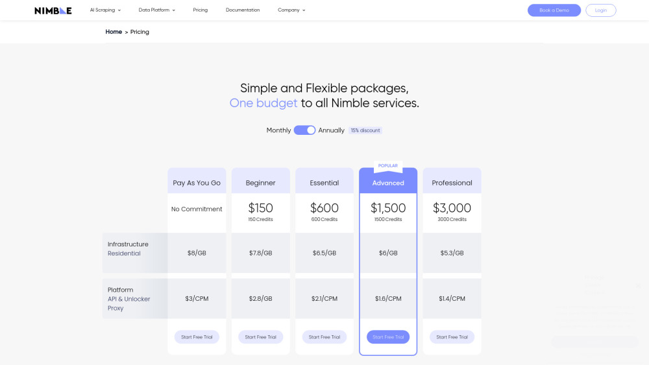Open the Data Platform dropdown menu
This screenshot has width=649, height=365.
click(156, 10)
